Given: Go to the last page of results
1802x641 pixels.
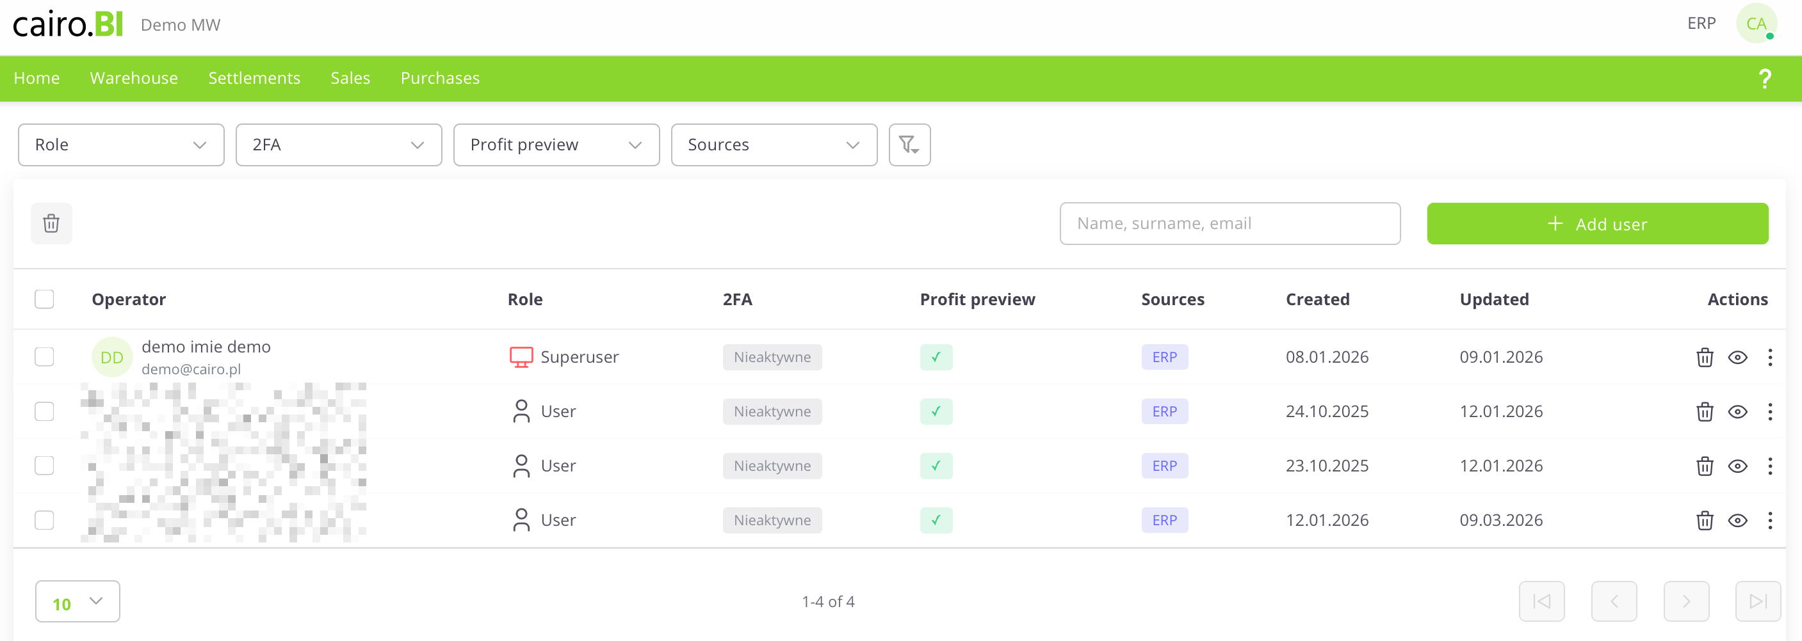Looking at the screenshot, I should [x=1757, y=601].
